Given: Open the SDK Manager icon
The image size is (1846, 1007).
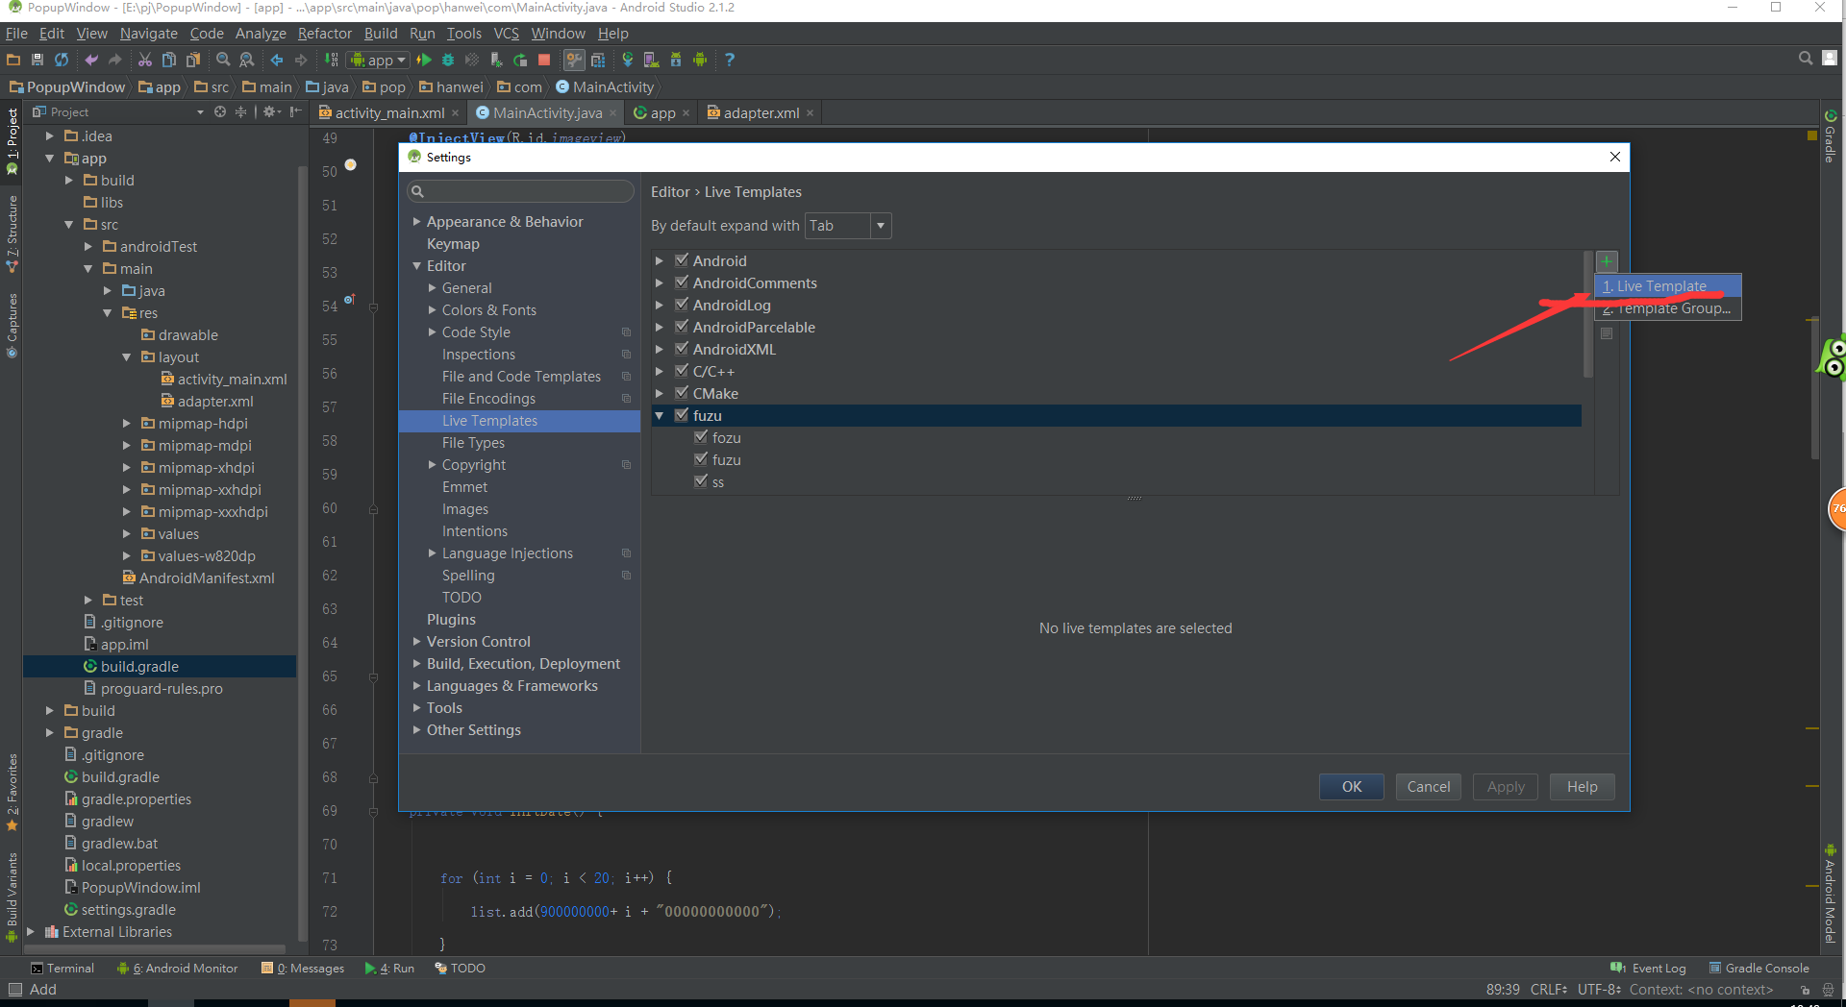Looking at the screenshot, I should (676, 60).
